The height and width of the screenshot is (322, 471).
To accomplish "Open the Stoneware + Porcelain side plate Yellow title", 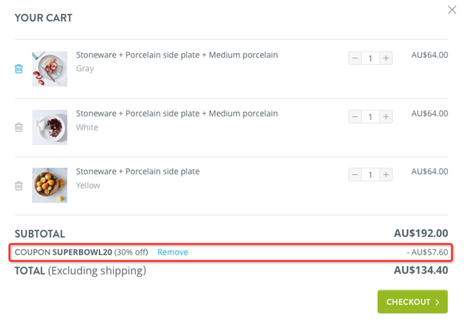I will (x=137, y=171).
